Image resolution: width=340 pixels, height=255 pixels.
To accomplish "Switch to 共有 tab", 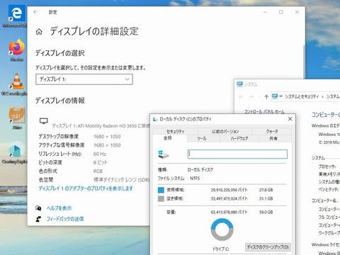I will [x=273, y=139].
